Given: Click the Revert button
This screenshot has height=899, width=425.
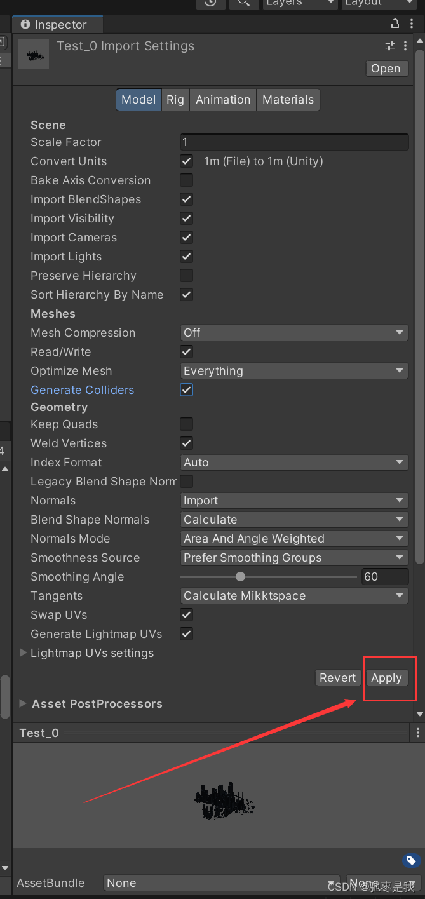Looking at the screenshot, I should click(x=337, y=677).
